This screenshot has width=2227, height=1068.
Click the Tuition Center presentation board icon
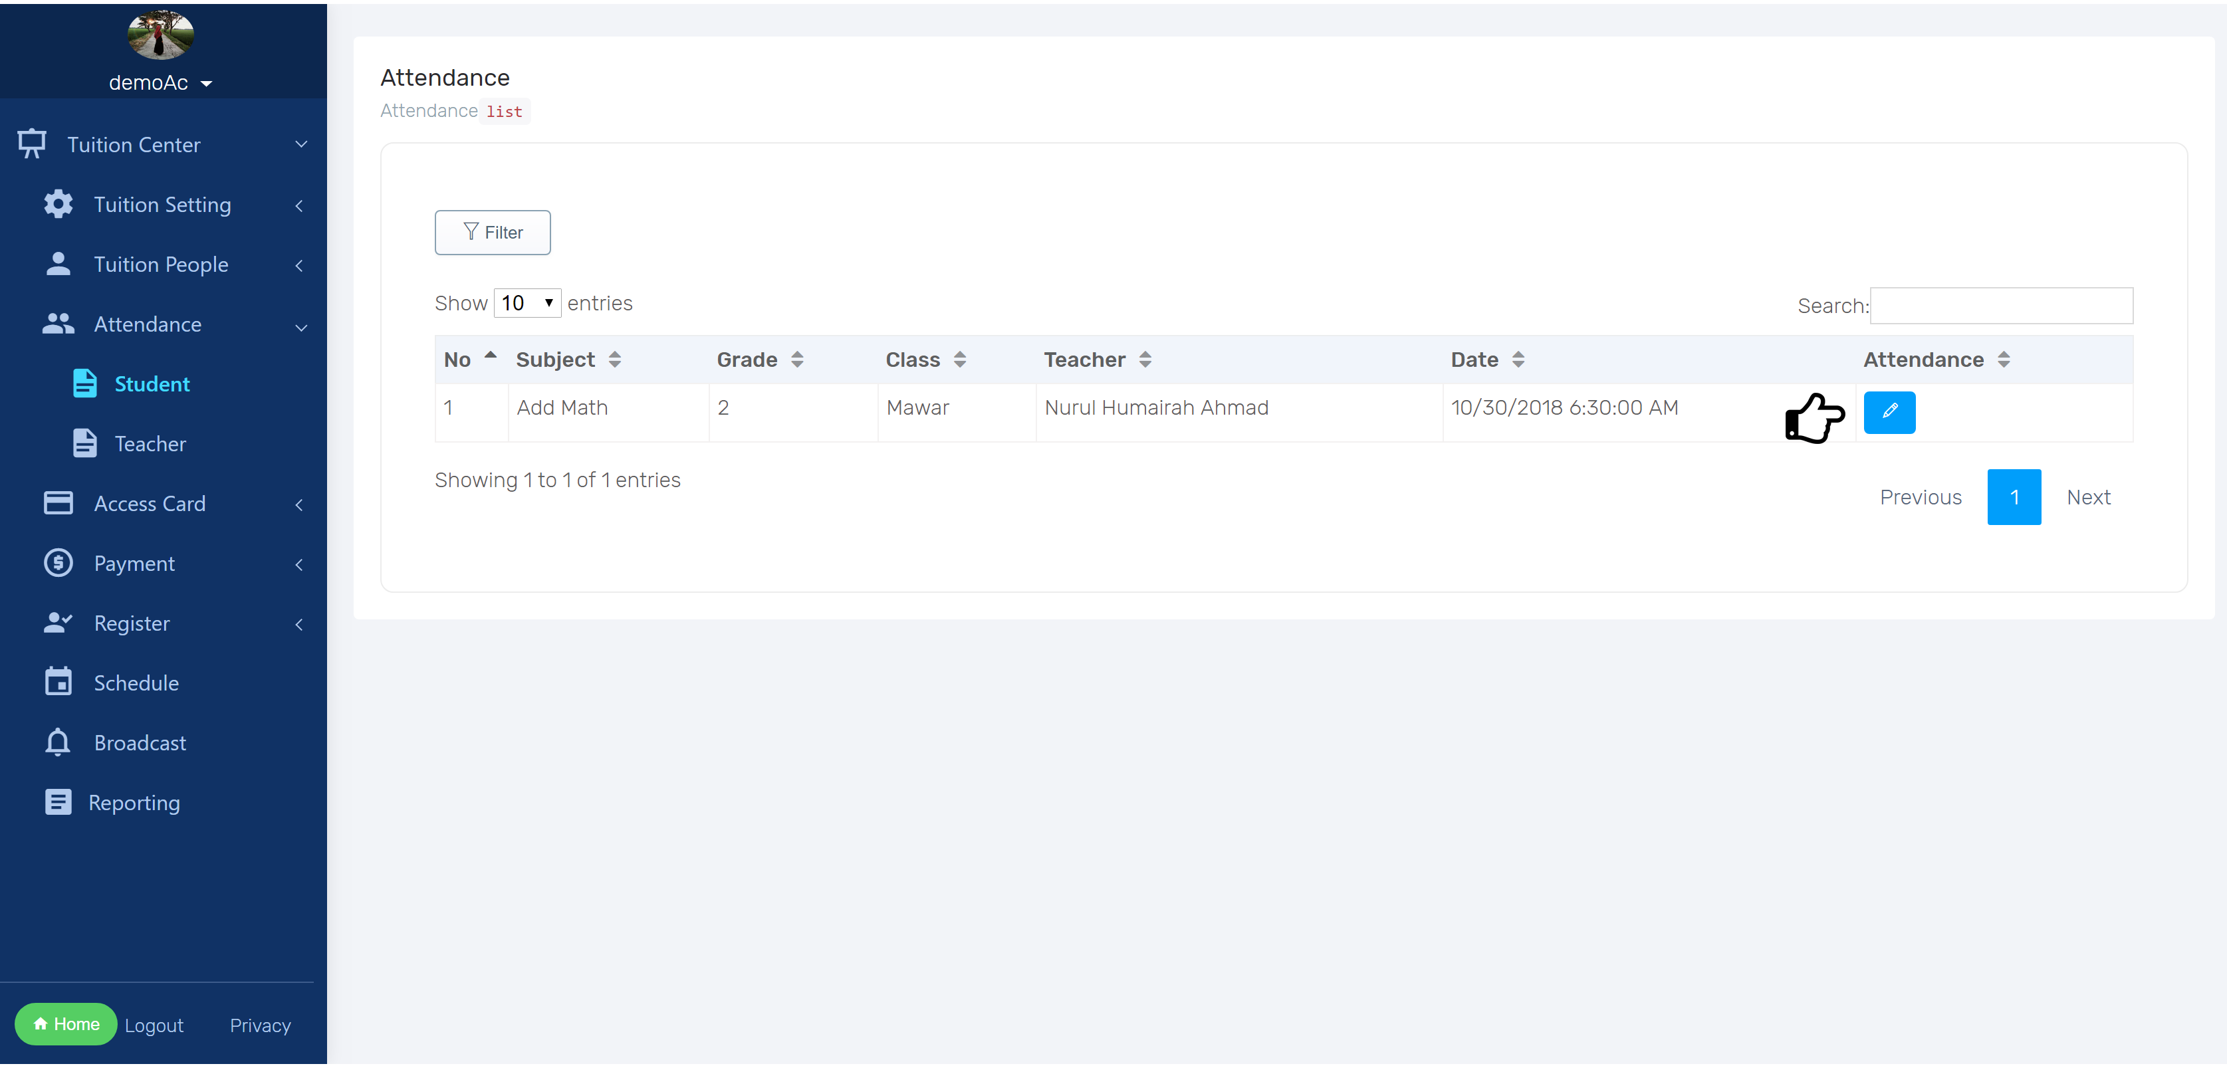[32, 144]
